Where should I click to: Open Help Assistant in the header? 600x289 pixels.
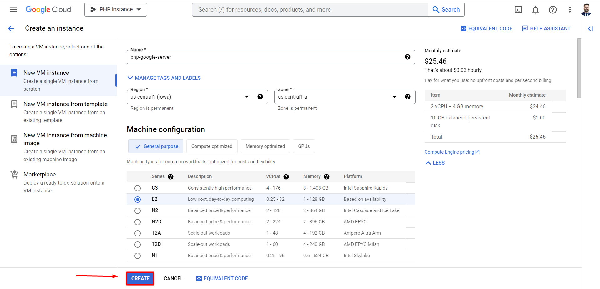coord(546,28)
